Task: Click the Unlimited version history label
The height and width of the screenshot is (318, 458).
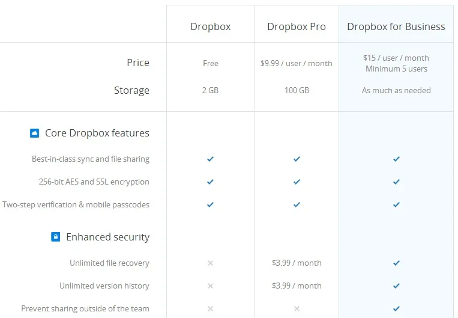Action: point(104,286)
